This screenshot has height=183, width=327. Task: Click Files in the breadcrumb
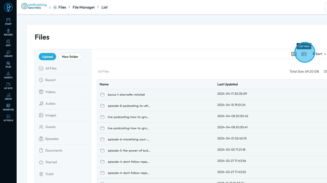[62, 7]
